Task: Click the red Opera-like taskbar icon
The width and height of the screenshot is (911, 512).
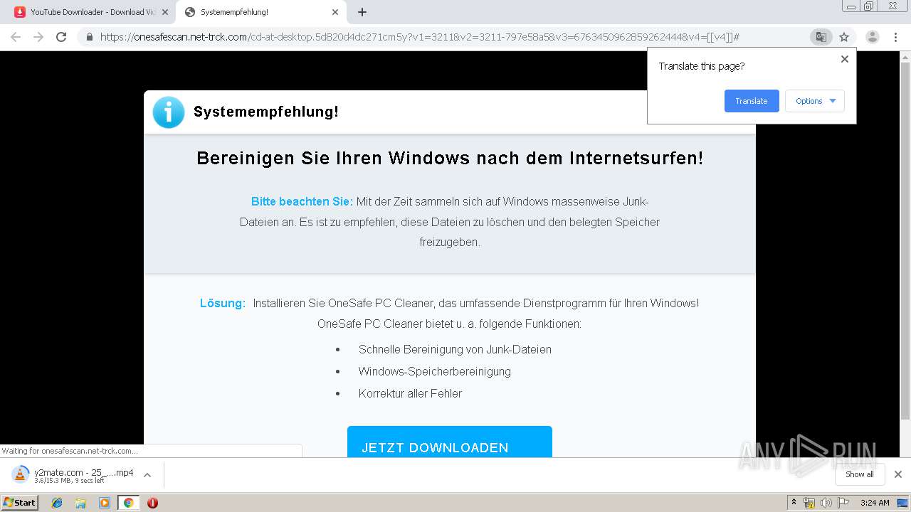Action: tap(152, 503)
